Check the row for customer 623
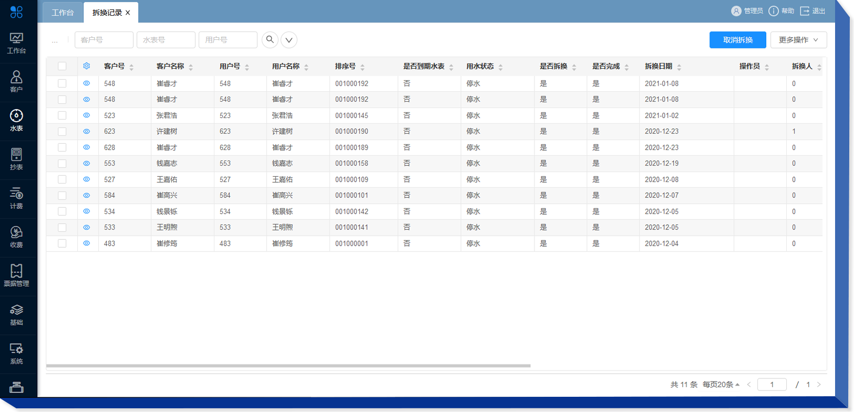This screenshot has height=412, width=854. pyautogui.click(x=62, y=131)
